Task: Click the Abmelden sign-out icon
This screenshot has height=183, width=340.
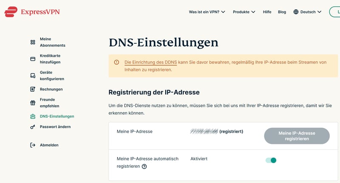Action: (x=33, y=145)
